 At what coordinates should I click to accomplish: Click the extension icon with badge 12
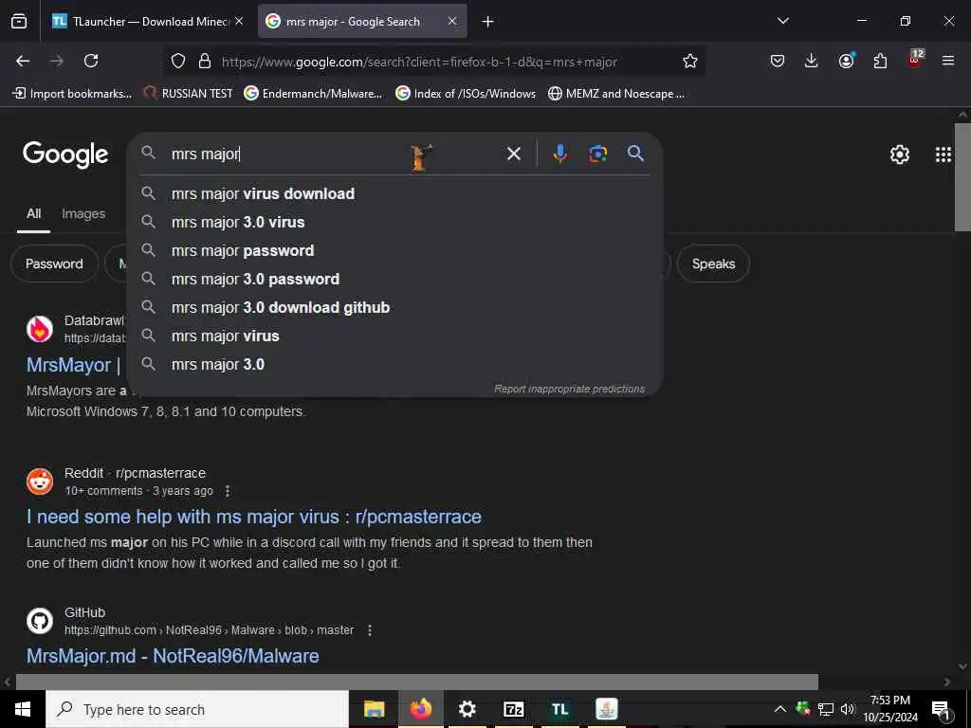coord(915,60)
